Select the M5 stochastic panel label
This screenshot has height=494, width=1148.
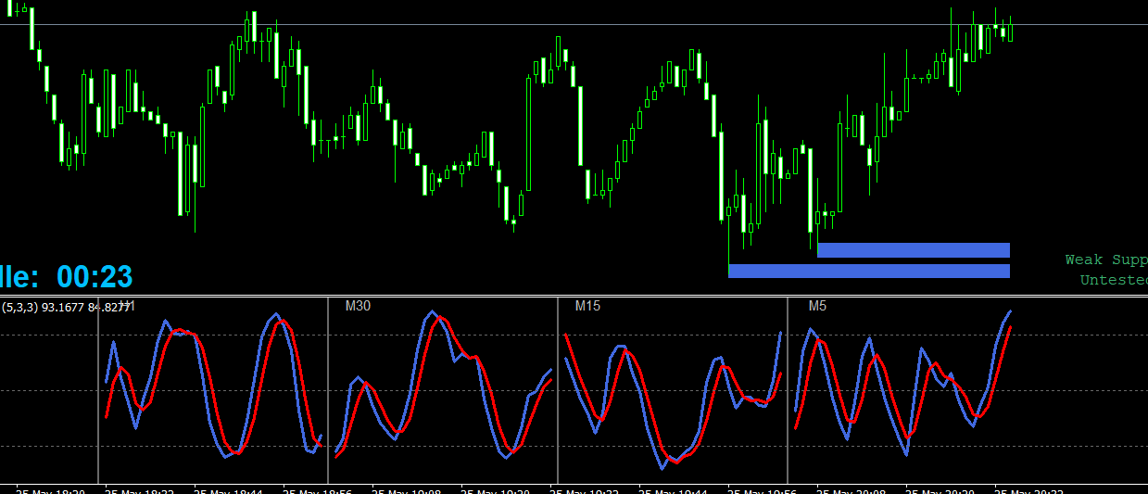coord(817,306)
